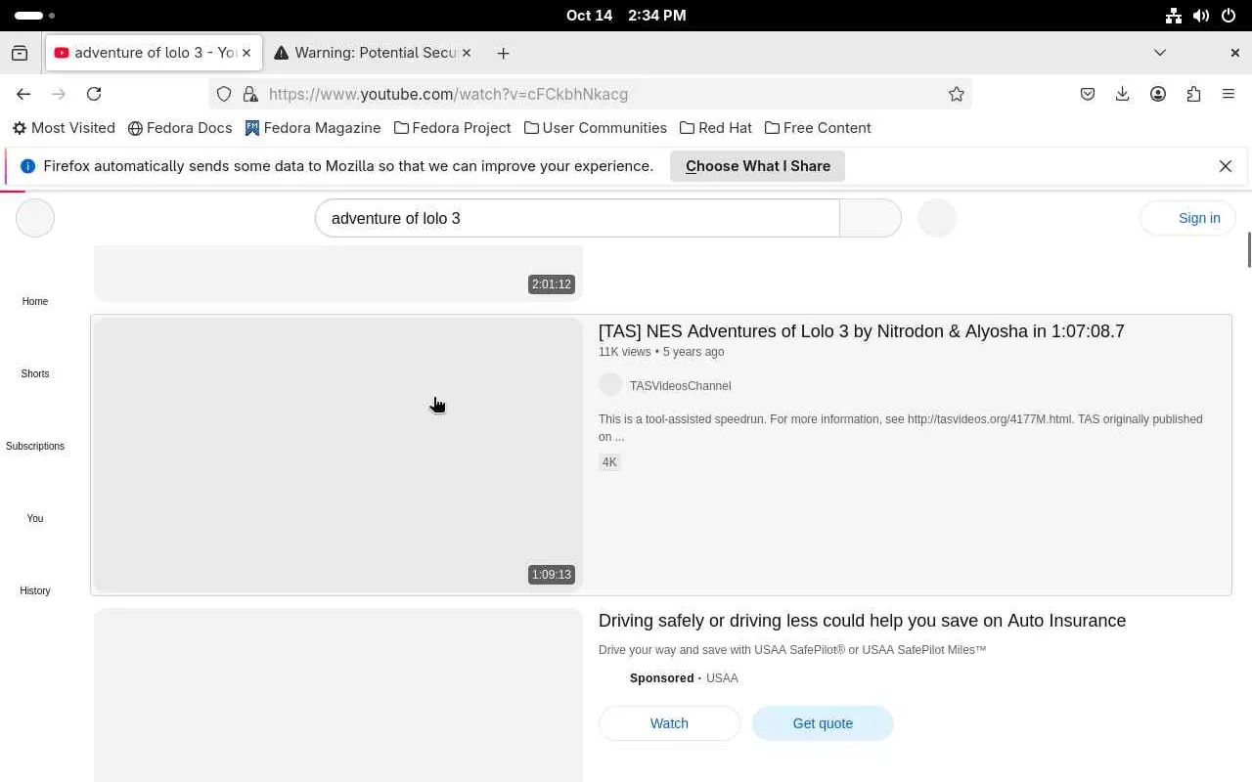1252x782 pixels.
Task: Click the USAA sponsored ad thumbnail
Action: 338,695
